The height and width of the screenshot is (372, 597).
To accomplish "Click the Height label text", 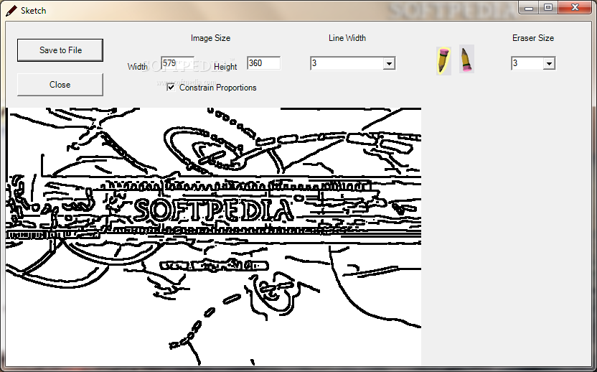I will click(225, 67).
